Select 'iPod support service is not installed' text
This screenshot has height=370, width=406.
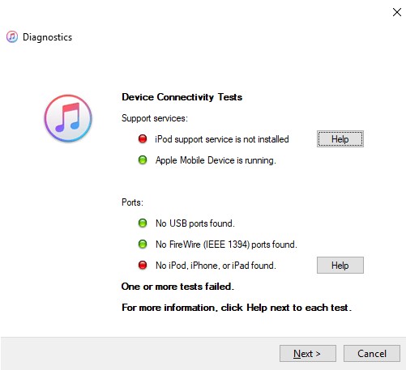click(222, 139)
